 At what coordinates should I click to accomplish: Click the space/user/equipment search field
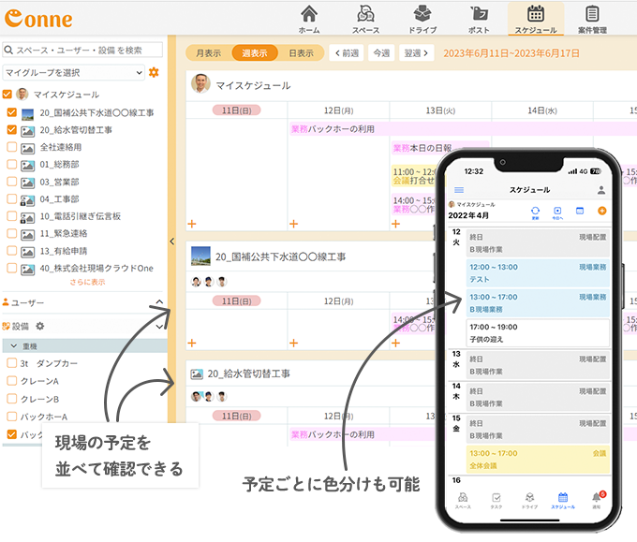82,50
